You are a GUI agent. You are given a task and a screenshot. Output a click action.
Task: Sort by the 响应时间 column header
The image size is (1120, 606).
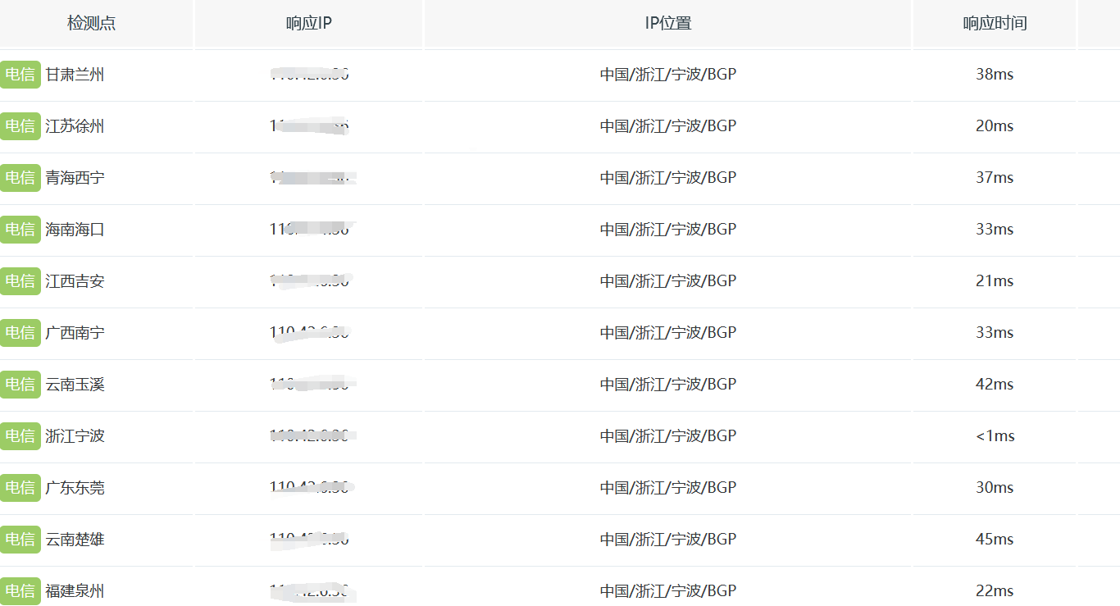pyautogui.click(x=994, y=23)
